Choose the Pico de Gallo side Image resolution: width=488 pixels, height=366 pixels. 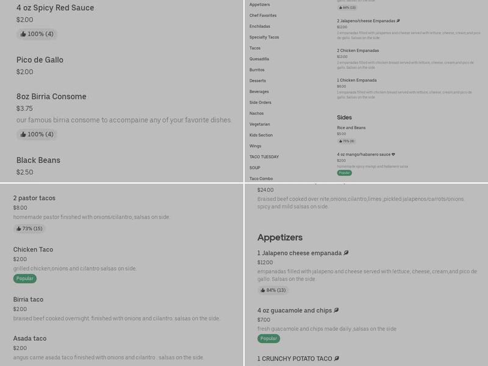(x=40, y=60)
